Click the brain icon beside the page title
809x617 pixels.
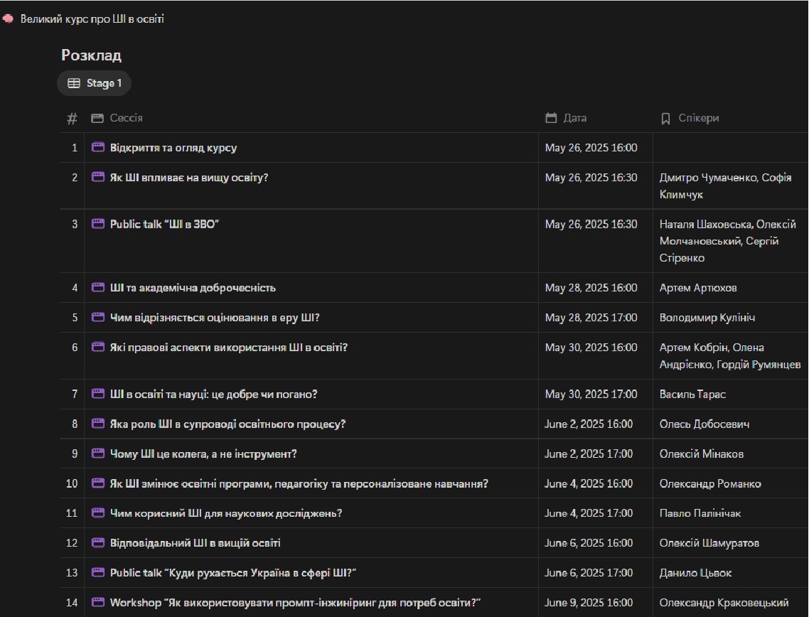click(x=9, y=19)
